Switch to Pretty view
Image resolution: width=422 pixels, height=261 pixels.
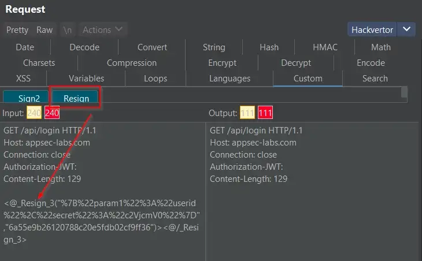[17, 30]
